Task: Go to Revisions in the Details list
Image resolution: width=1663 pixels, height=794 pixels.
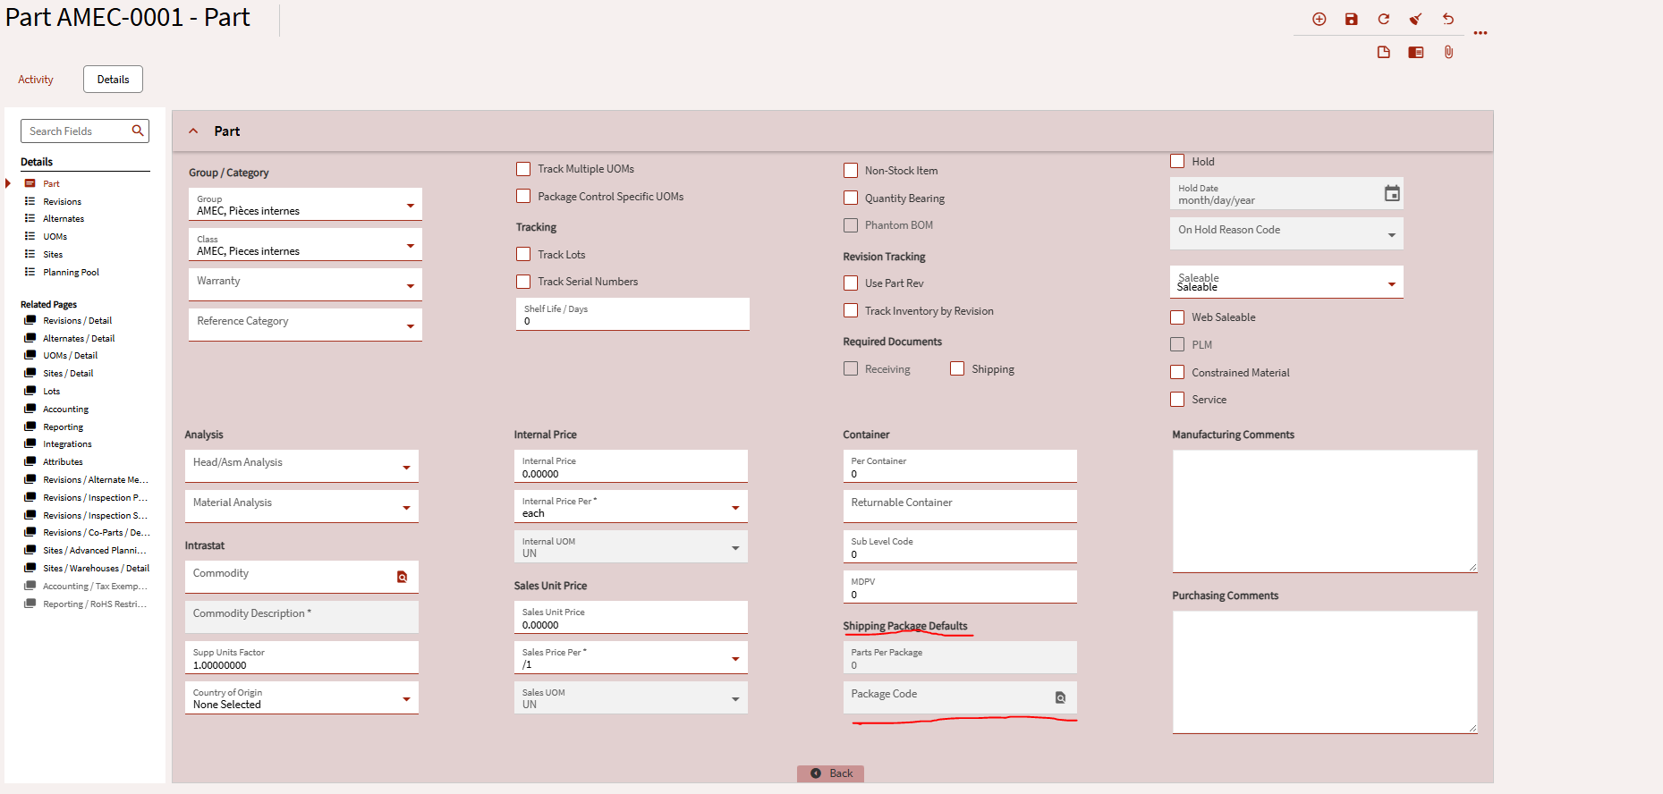Action: [62, 201]
